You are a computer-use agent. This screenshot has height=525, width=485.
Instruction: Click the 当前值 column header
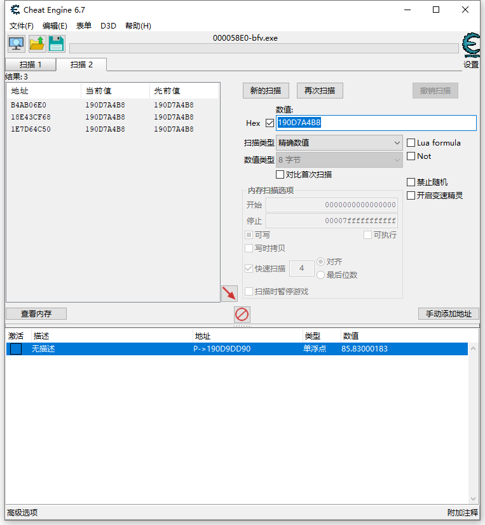[116, 91]
